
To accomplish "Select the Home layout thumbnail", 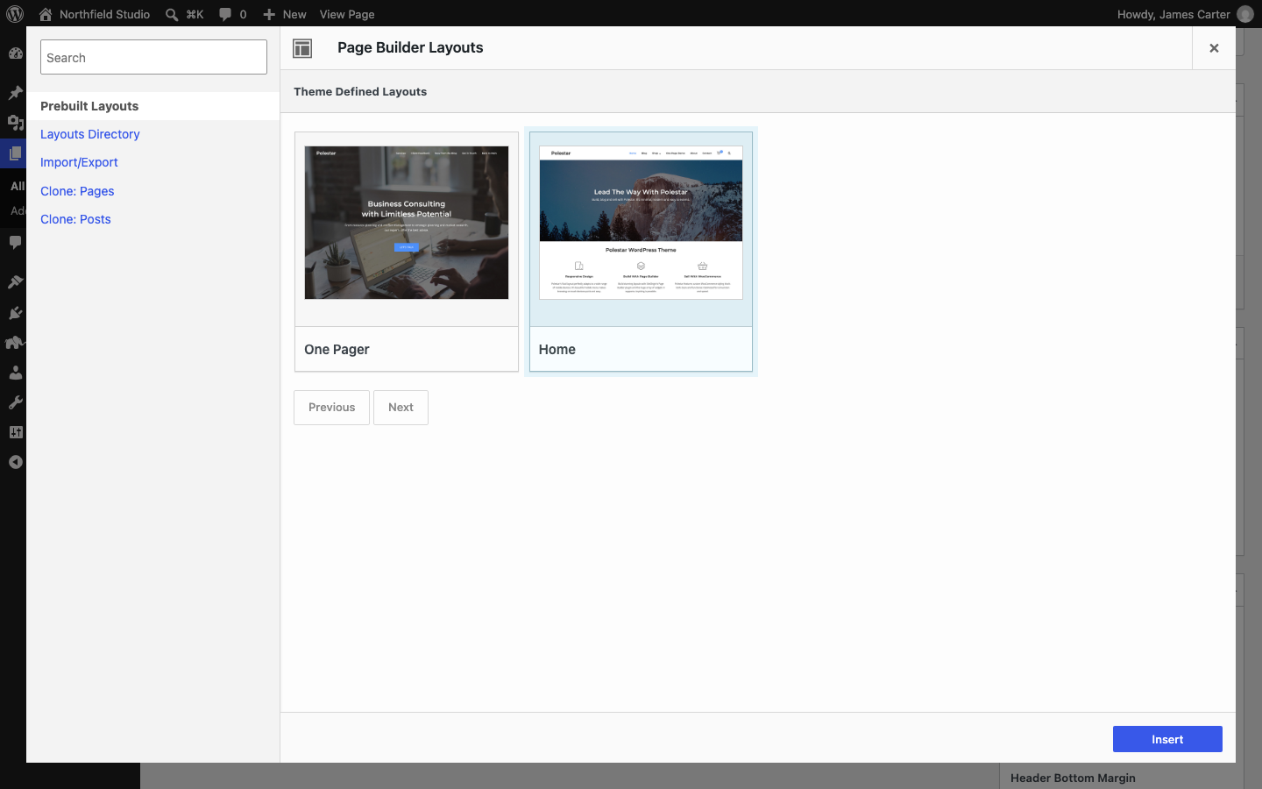I will (641, 223).
